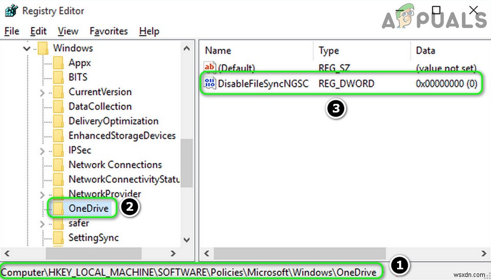
Task: Open the File menu
Action: (12, 31)
